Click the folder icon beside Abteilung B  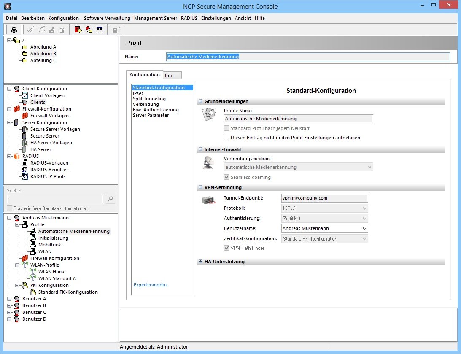pyautogui.click(x=25, y=54)
